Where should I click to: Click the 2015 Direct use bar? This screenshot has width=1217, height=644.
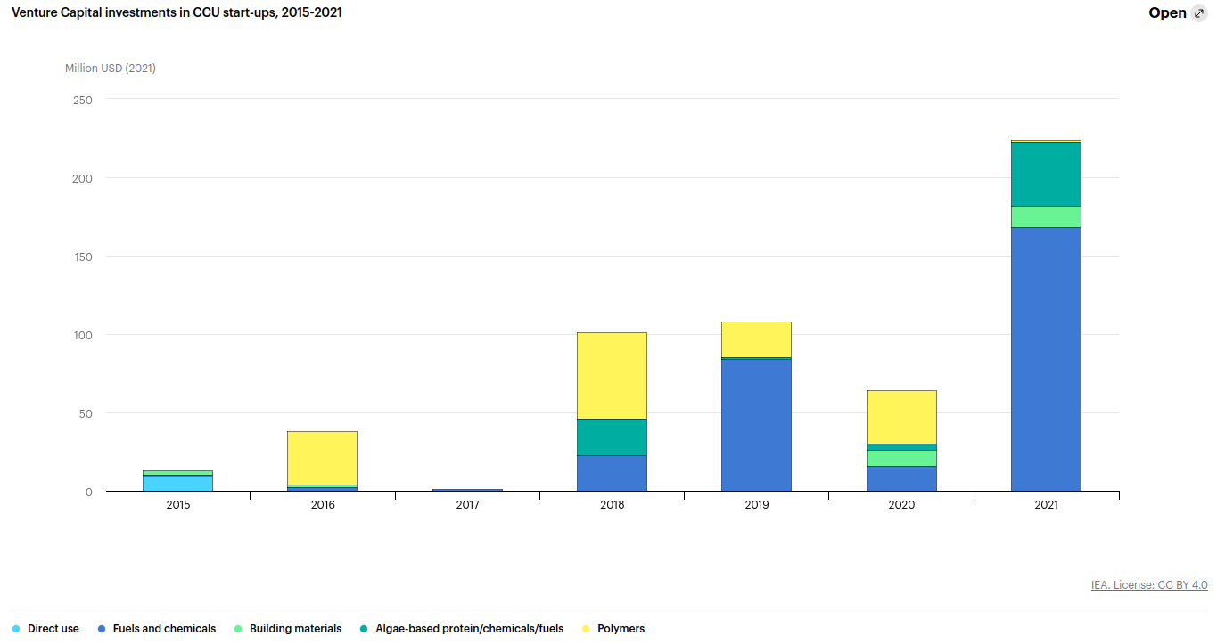[177, 484]
